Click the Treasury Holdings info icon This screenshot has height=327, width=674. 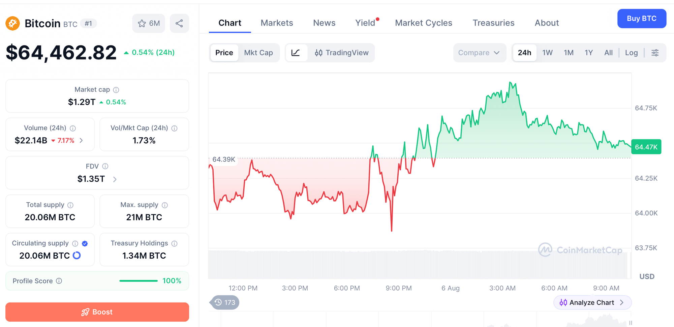click(x=174, y=243)
